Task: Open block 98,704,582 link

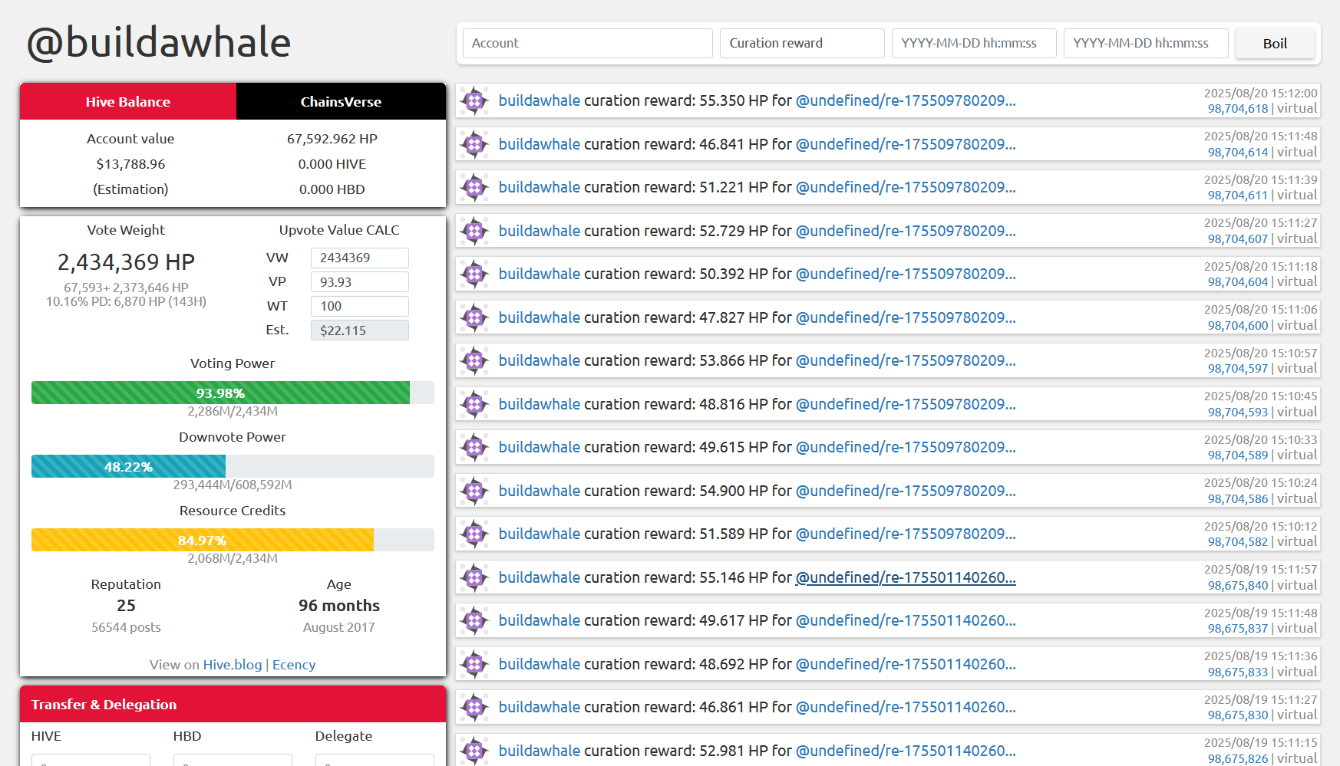Action: [x=1238, y=542]
